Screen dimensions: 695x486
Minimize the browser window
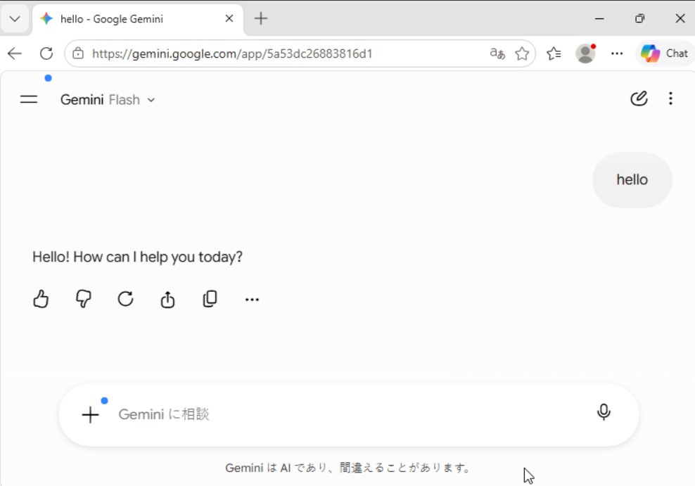coord(599,18)
